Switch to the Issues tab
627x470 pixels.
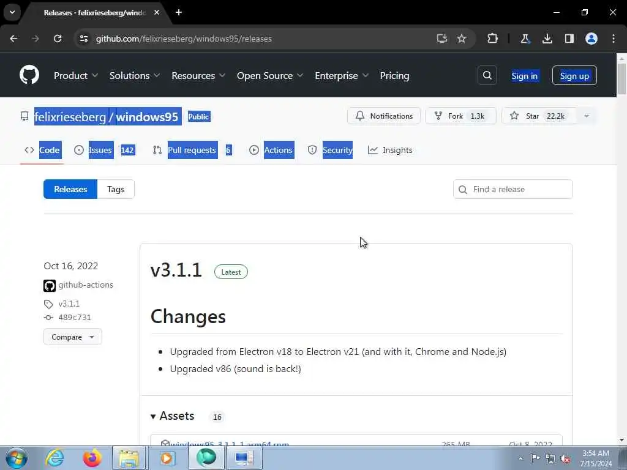(x=105, y=150)
